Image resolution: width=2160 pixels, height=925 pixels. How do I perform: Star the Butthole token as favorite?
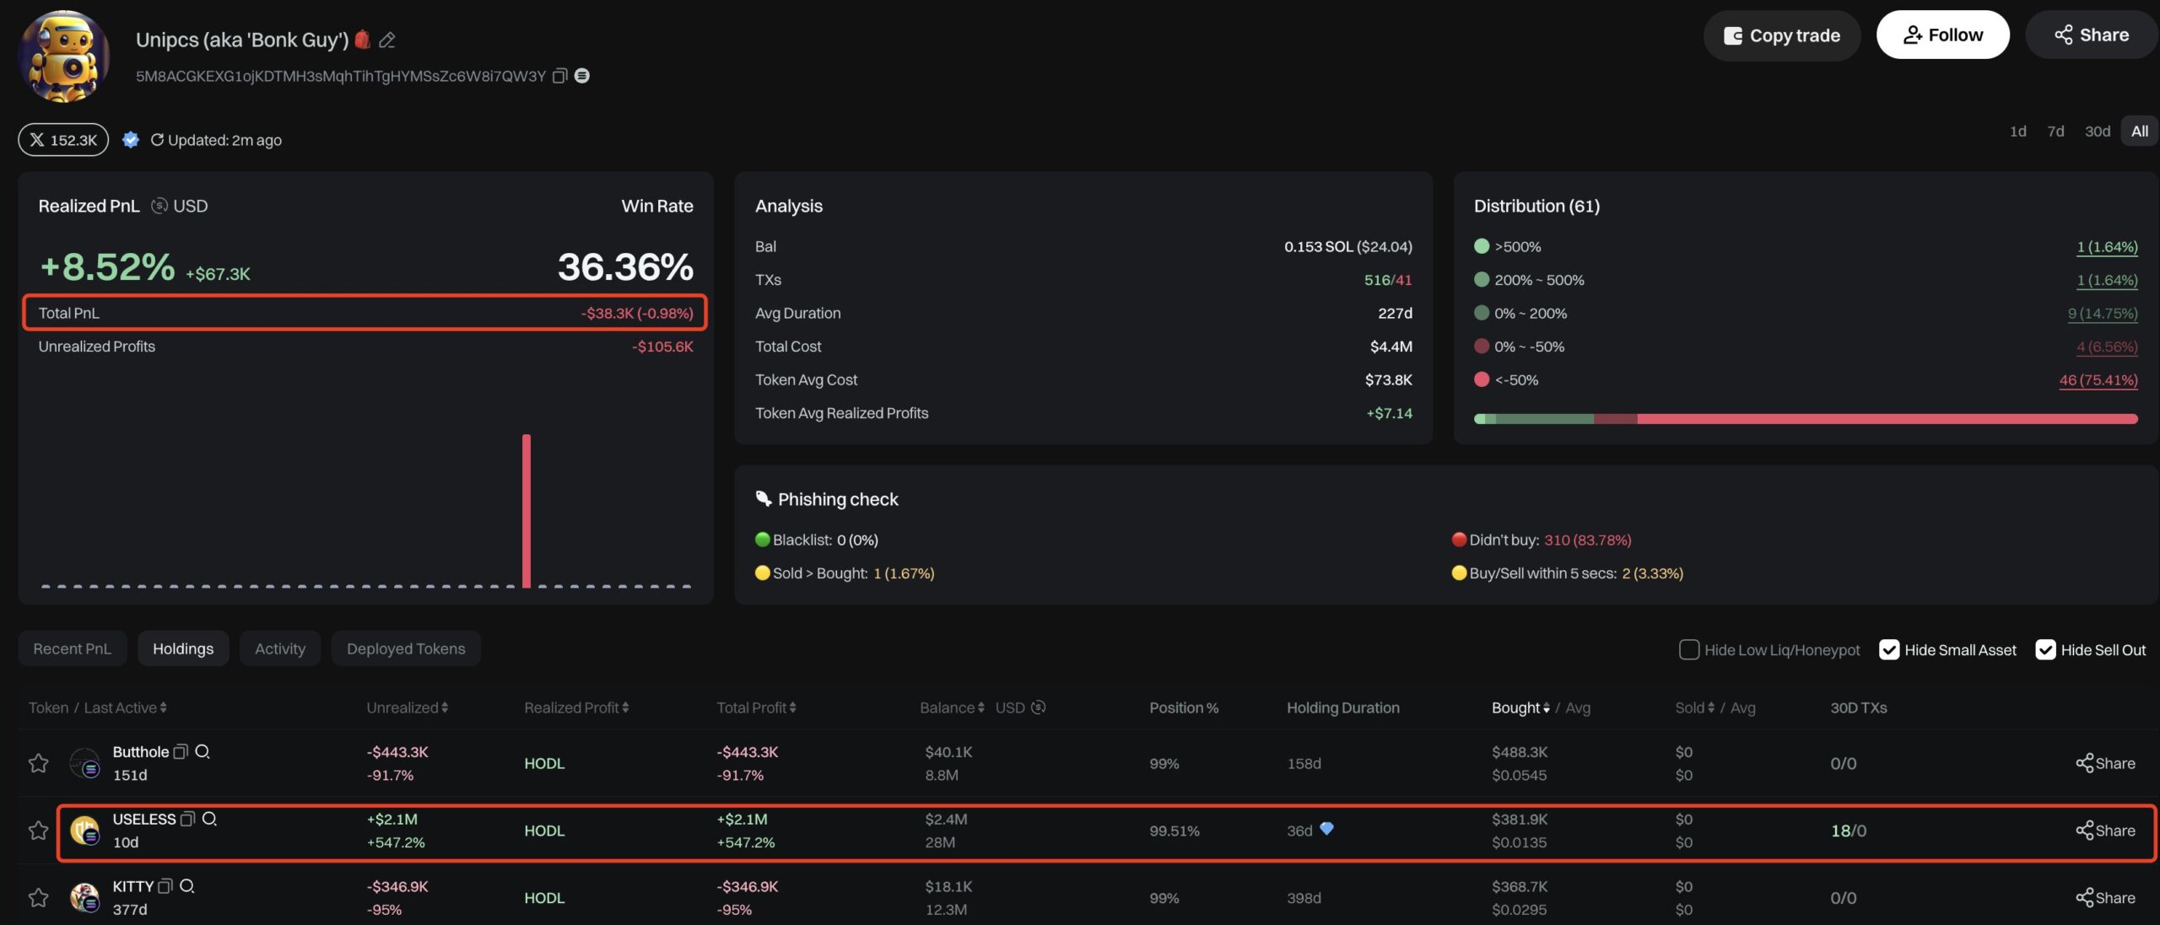(38, 763)
